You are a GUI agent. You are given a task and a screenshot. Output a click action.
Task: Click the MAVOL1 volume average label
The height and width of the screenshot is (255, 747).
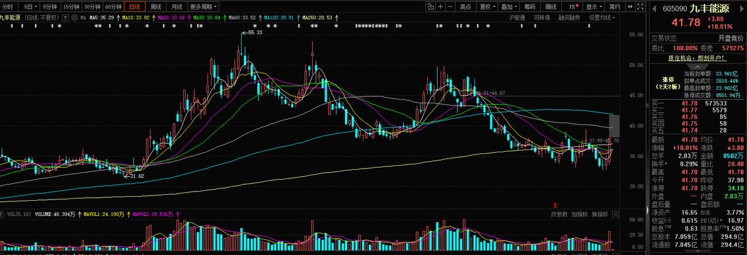pos(103,215)
